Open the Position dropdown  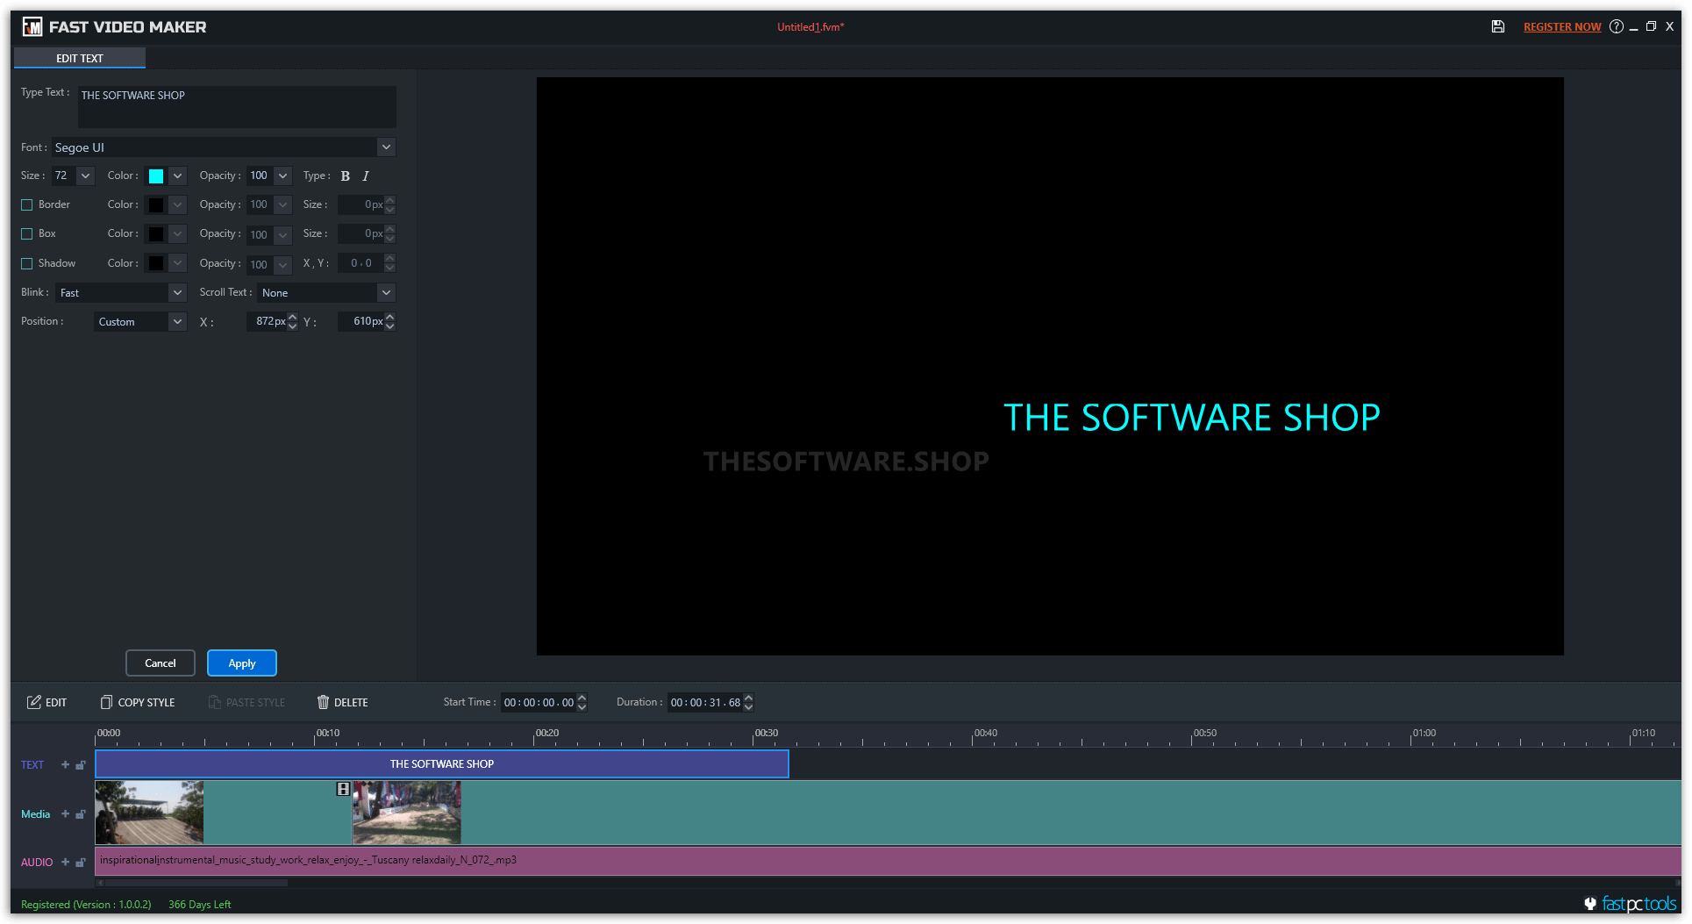click(x=177, y=322)
